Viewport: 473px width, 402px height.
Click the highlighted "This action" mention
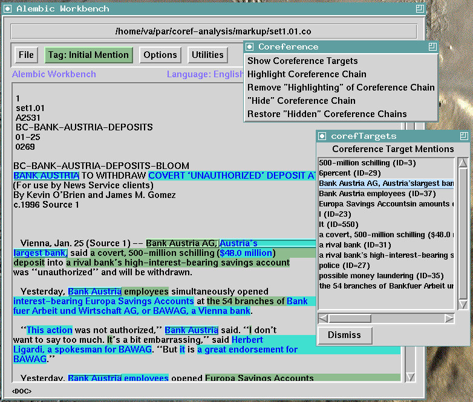[x=50, y=330]
